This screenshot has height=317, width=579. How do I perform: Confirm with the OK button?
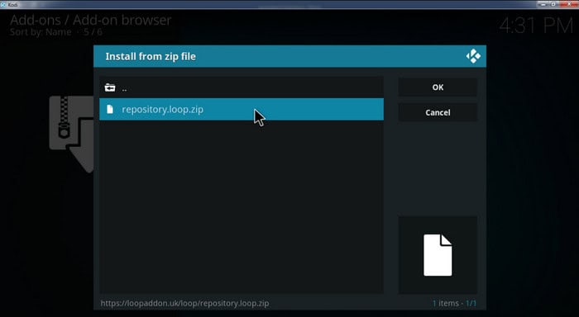pos(438,88)
